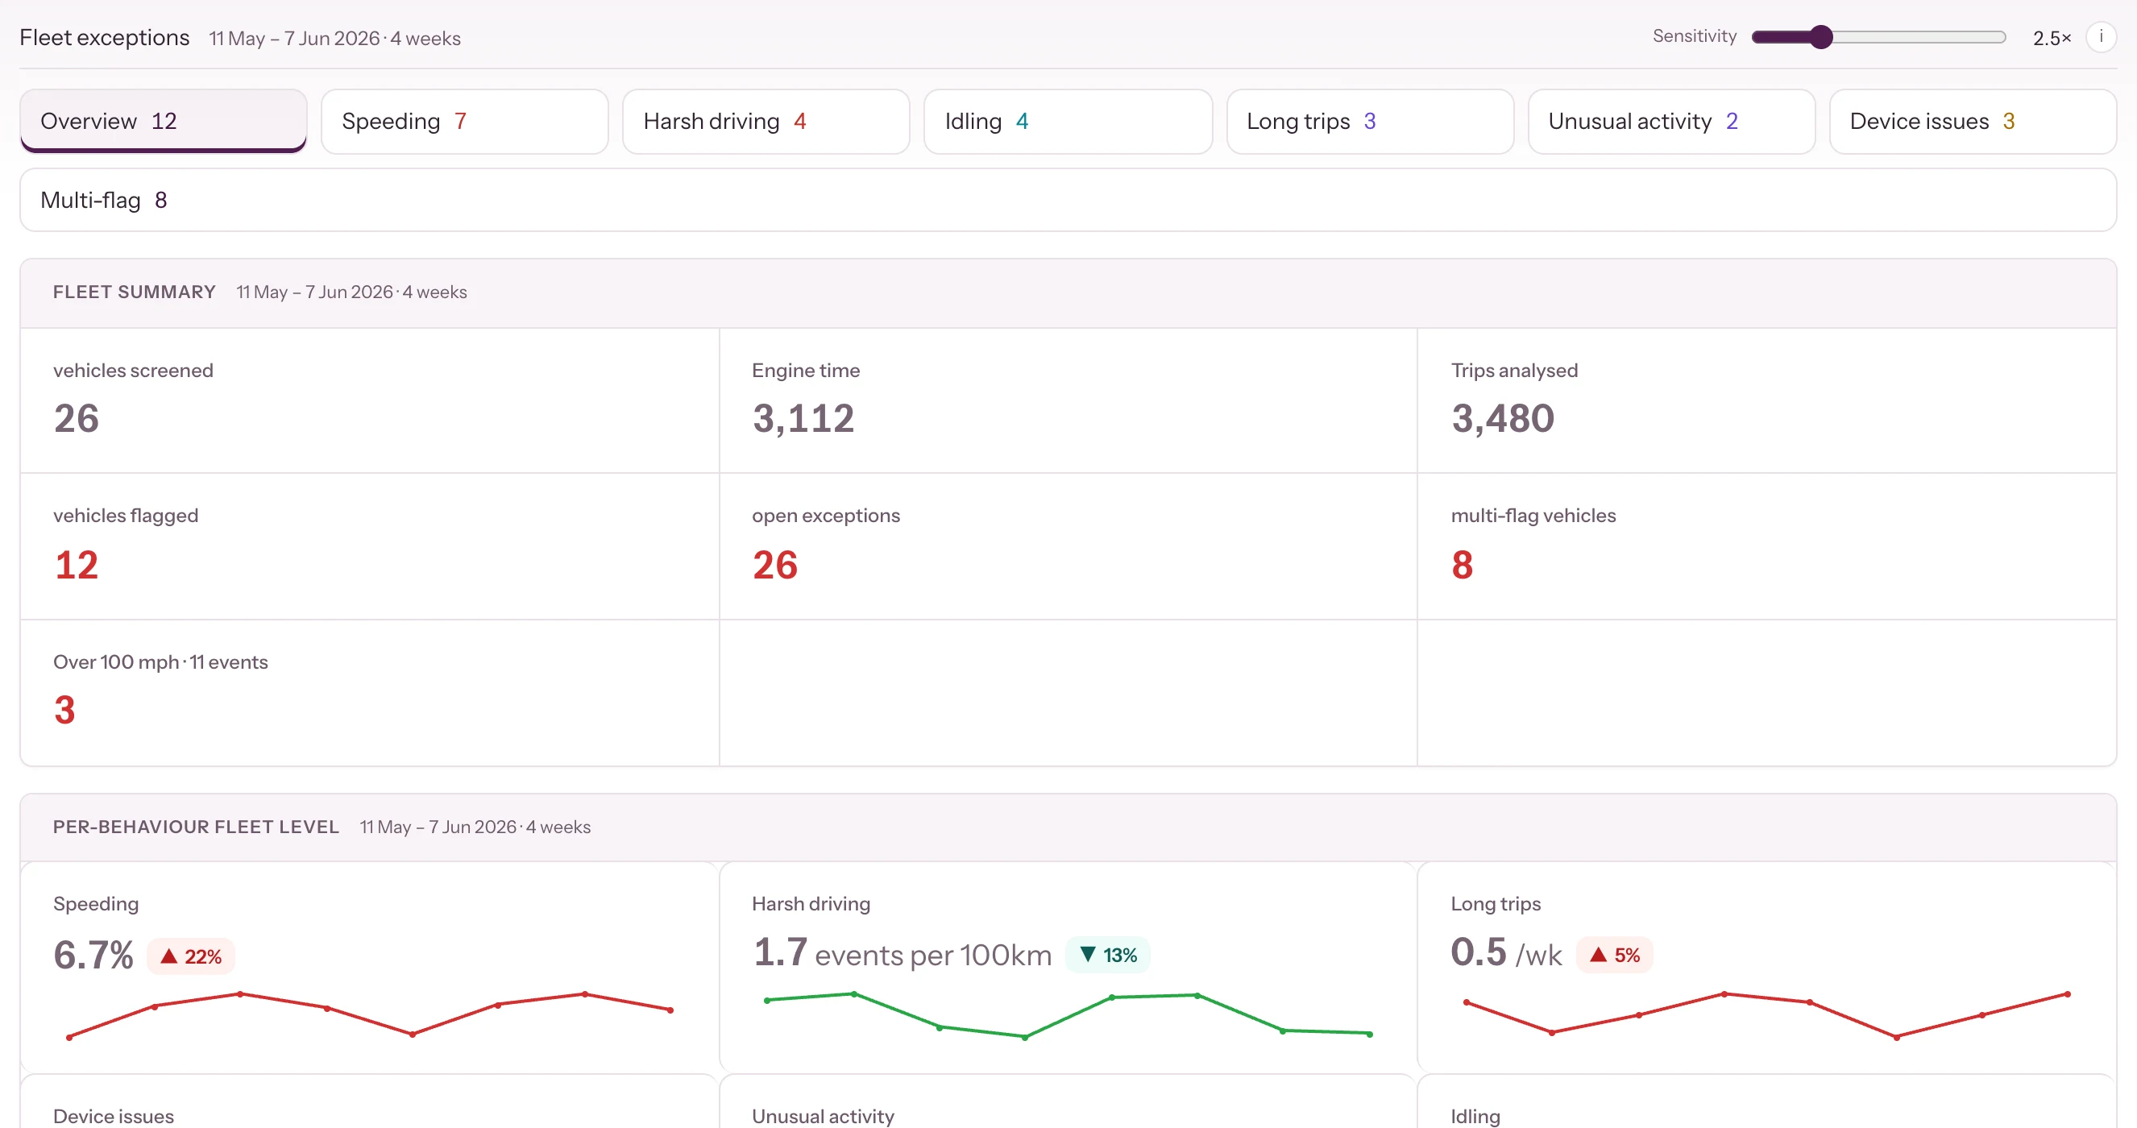Click the Long trips sparkline chart

point(1767,1015)
